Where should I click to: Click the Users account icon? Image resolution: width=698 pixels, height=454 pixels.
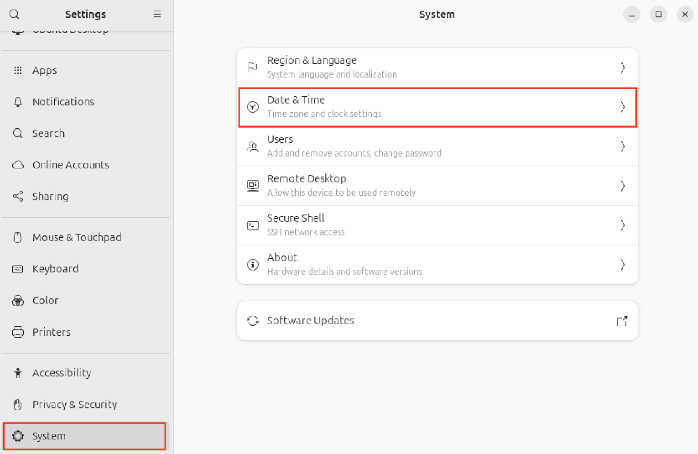tap(253, 146)
